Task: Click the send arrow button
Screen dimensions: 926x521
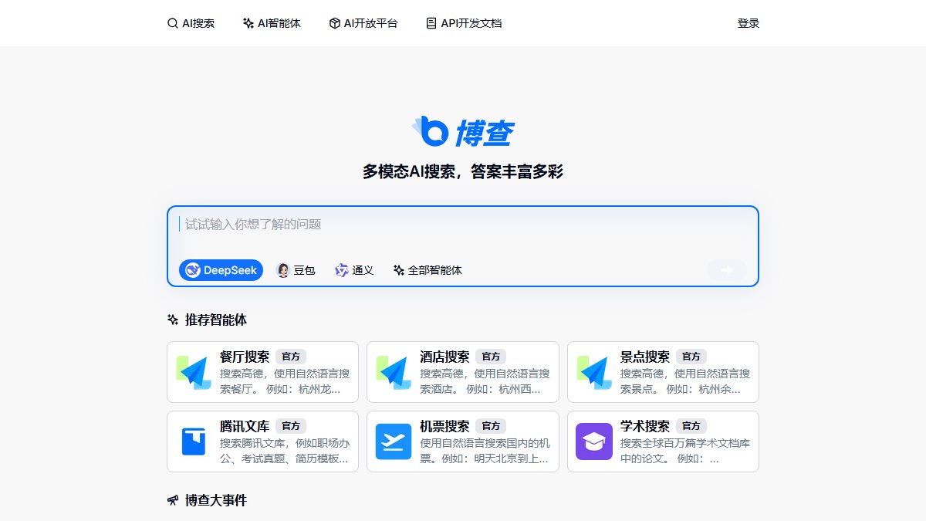Action: [x=727, y=270]
